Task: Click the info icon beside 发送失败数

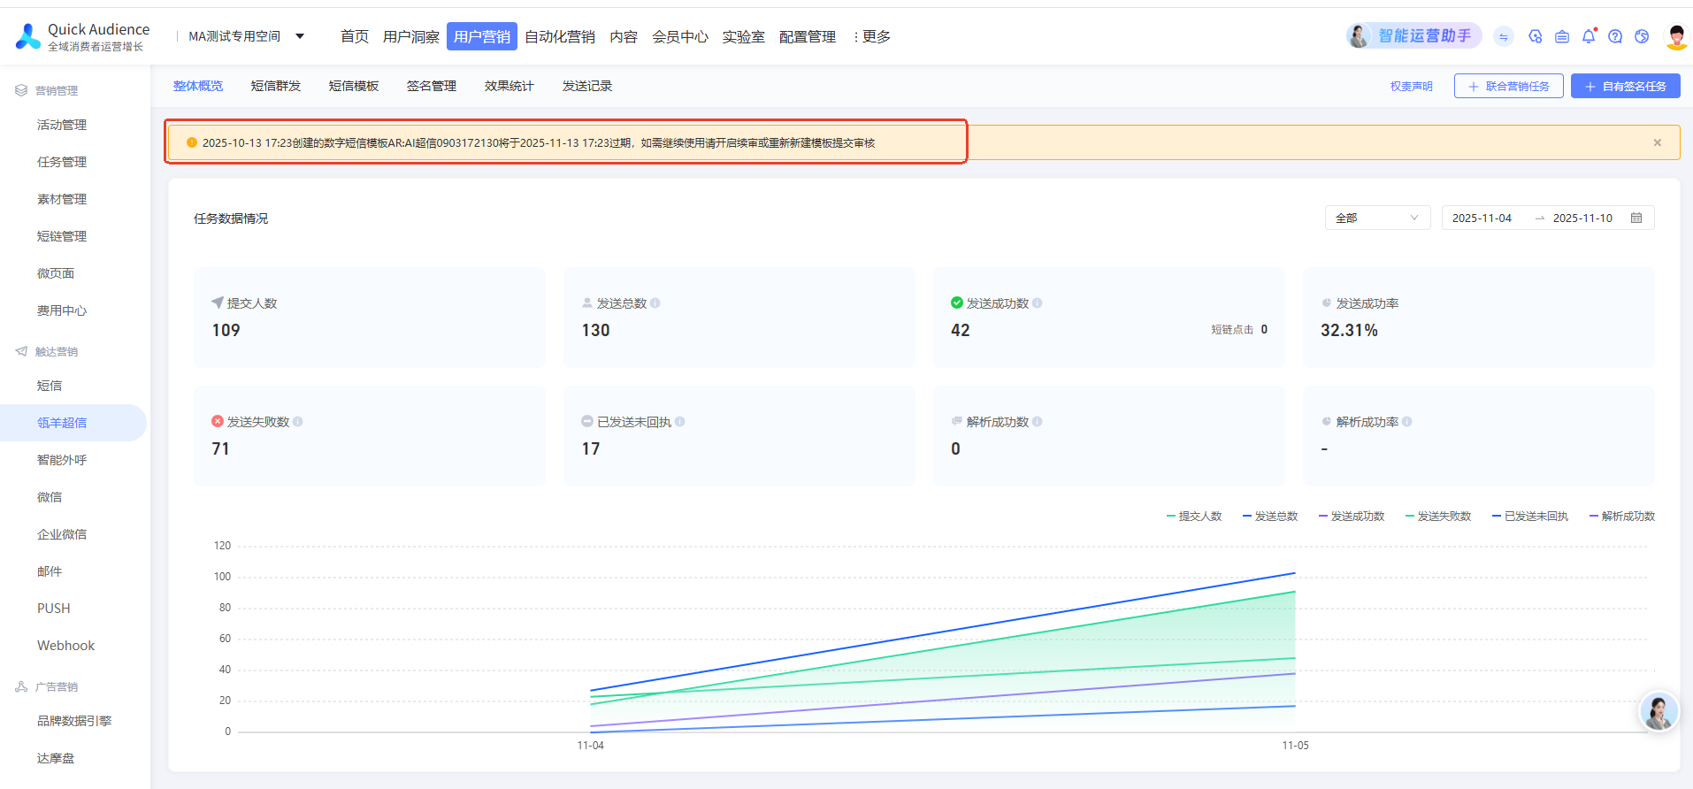Action: tap(298, 422)
